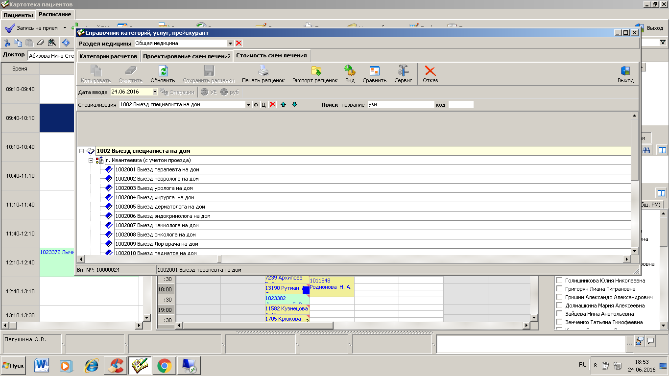Click the Печать расценок printer icon
The width and height of the screenshot is (669, 376).
(x=263, y=70)
